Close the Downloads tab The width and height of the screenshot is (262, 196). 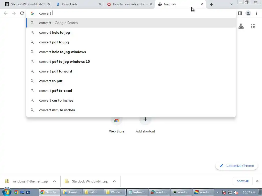tap(100, 5)
